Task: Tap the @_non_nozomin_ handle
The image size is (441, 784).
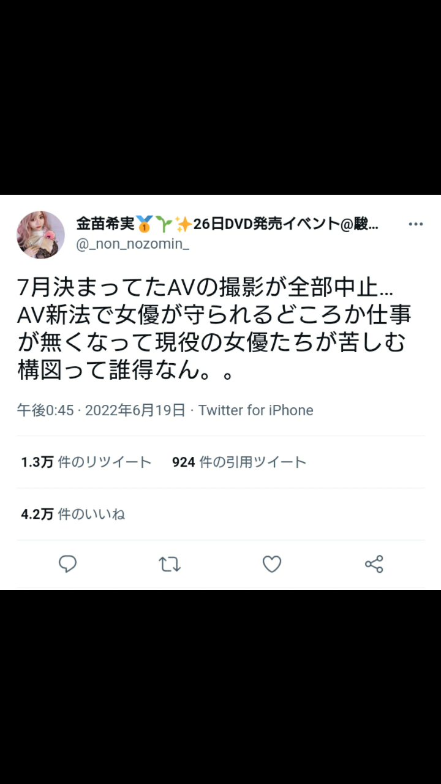Action: [133, 244]
